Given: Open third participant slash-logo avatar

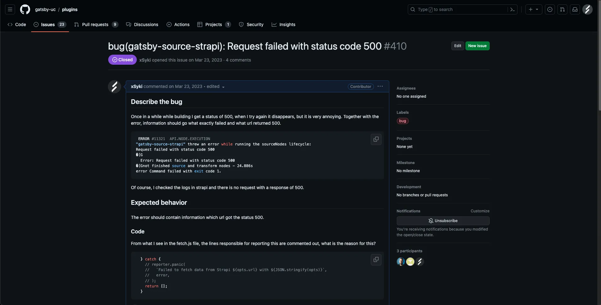Looking at the screenshot, I should click(x=420, y=262).
